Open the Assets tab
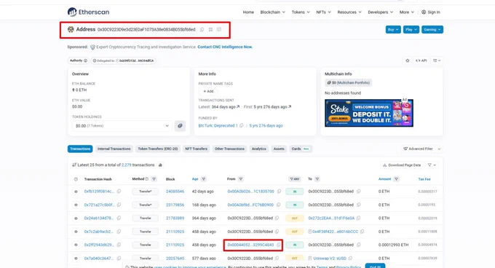The width and height of the screenshot is (495, 268). pos(279,149)
